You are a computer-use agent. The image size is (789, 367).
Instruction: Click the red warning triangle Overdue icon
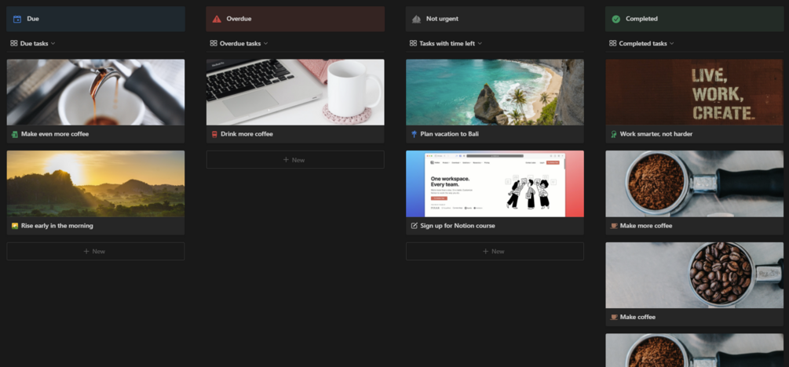click(217, 19)
